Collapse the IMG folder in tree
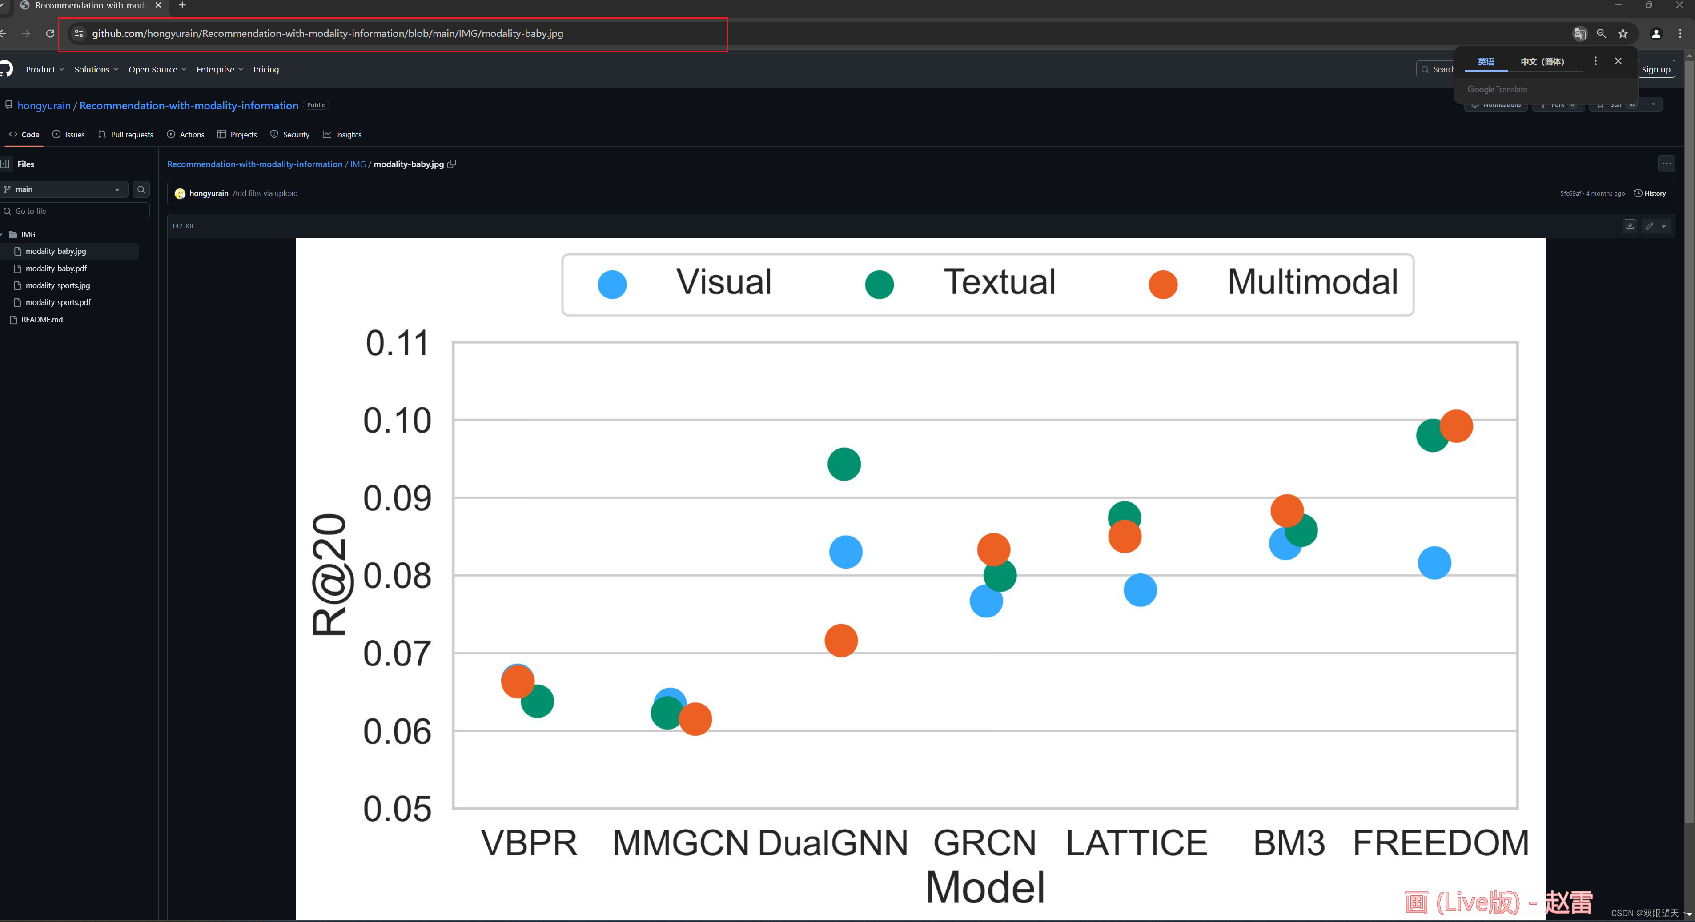Screen dimensions: 1695x922 click(x=2, y=234)
